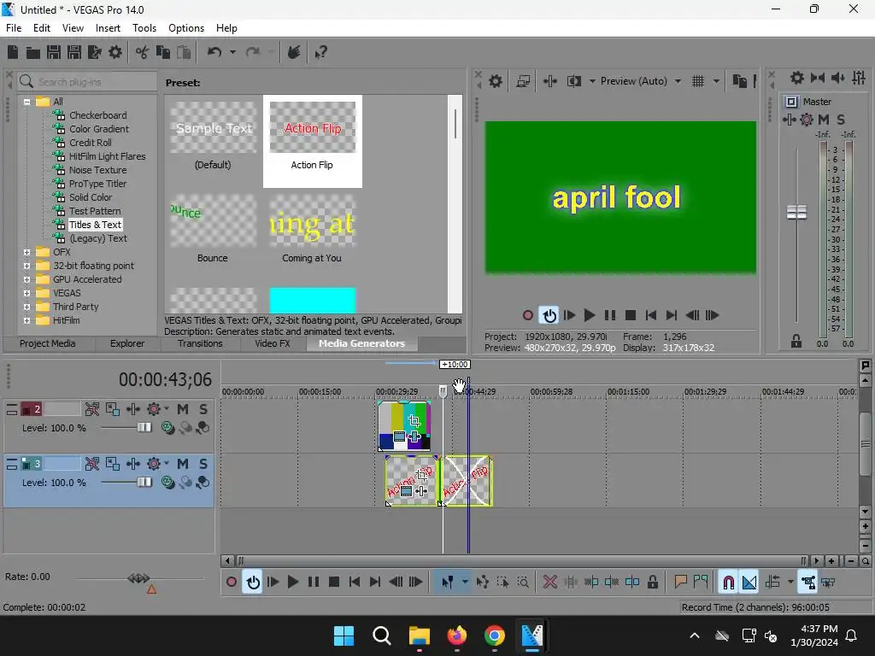This screenshot has width=875, height=656.
Task: Switch to the Project Media tab
Action: pyautogui.click(x=48, y=343)
